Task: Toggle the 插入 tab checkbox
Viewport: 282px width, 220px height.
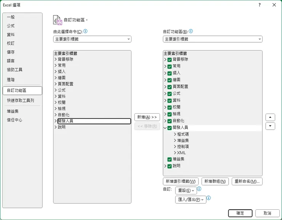Action: [170, 73]
